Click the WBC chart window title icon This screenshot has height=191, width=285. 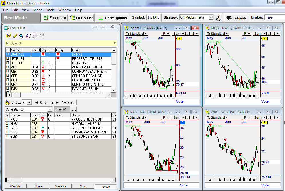click(207, 112)
